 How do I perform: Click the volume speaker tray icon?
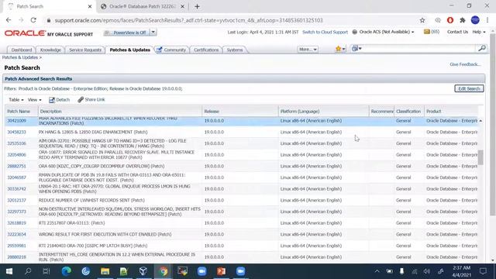click(427, 271)
